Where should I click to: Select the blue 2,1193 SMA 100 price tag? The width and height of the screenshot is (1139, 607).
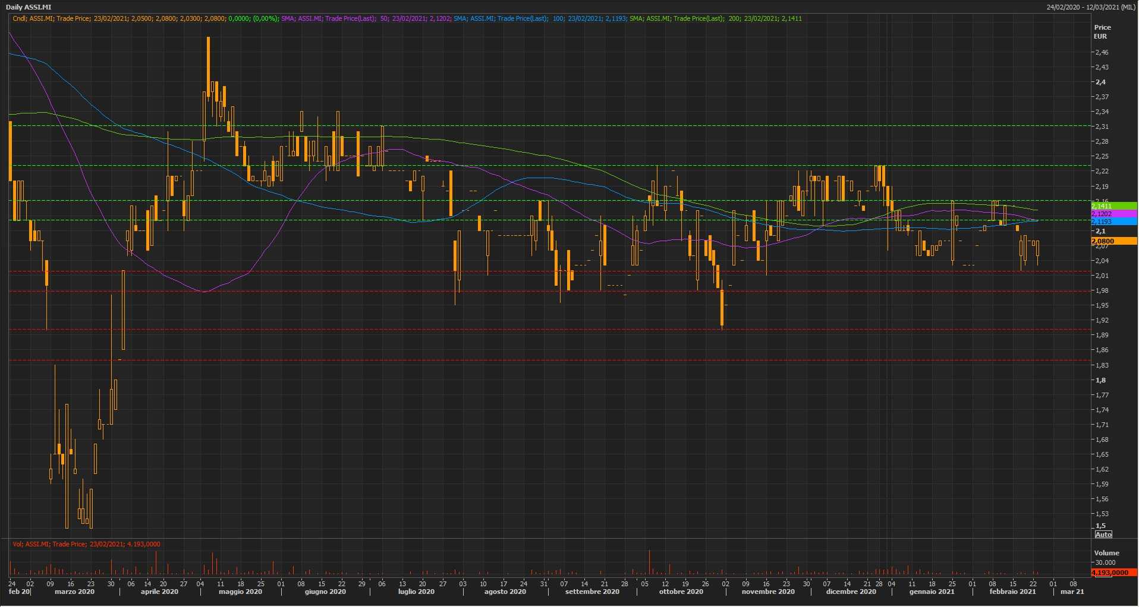click(1113, 222)
